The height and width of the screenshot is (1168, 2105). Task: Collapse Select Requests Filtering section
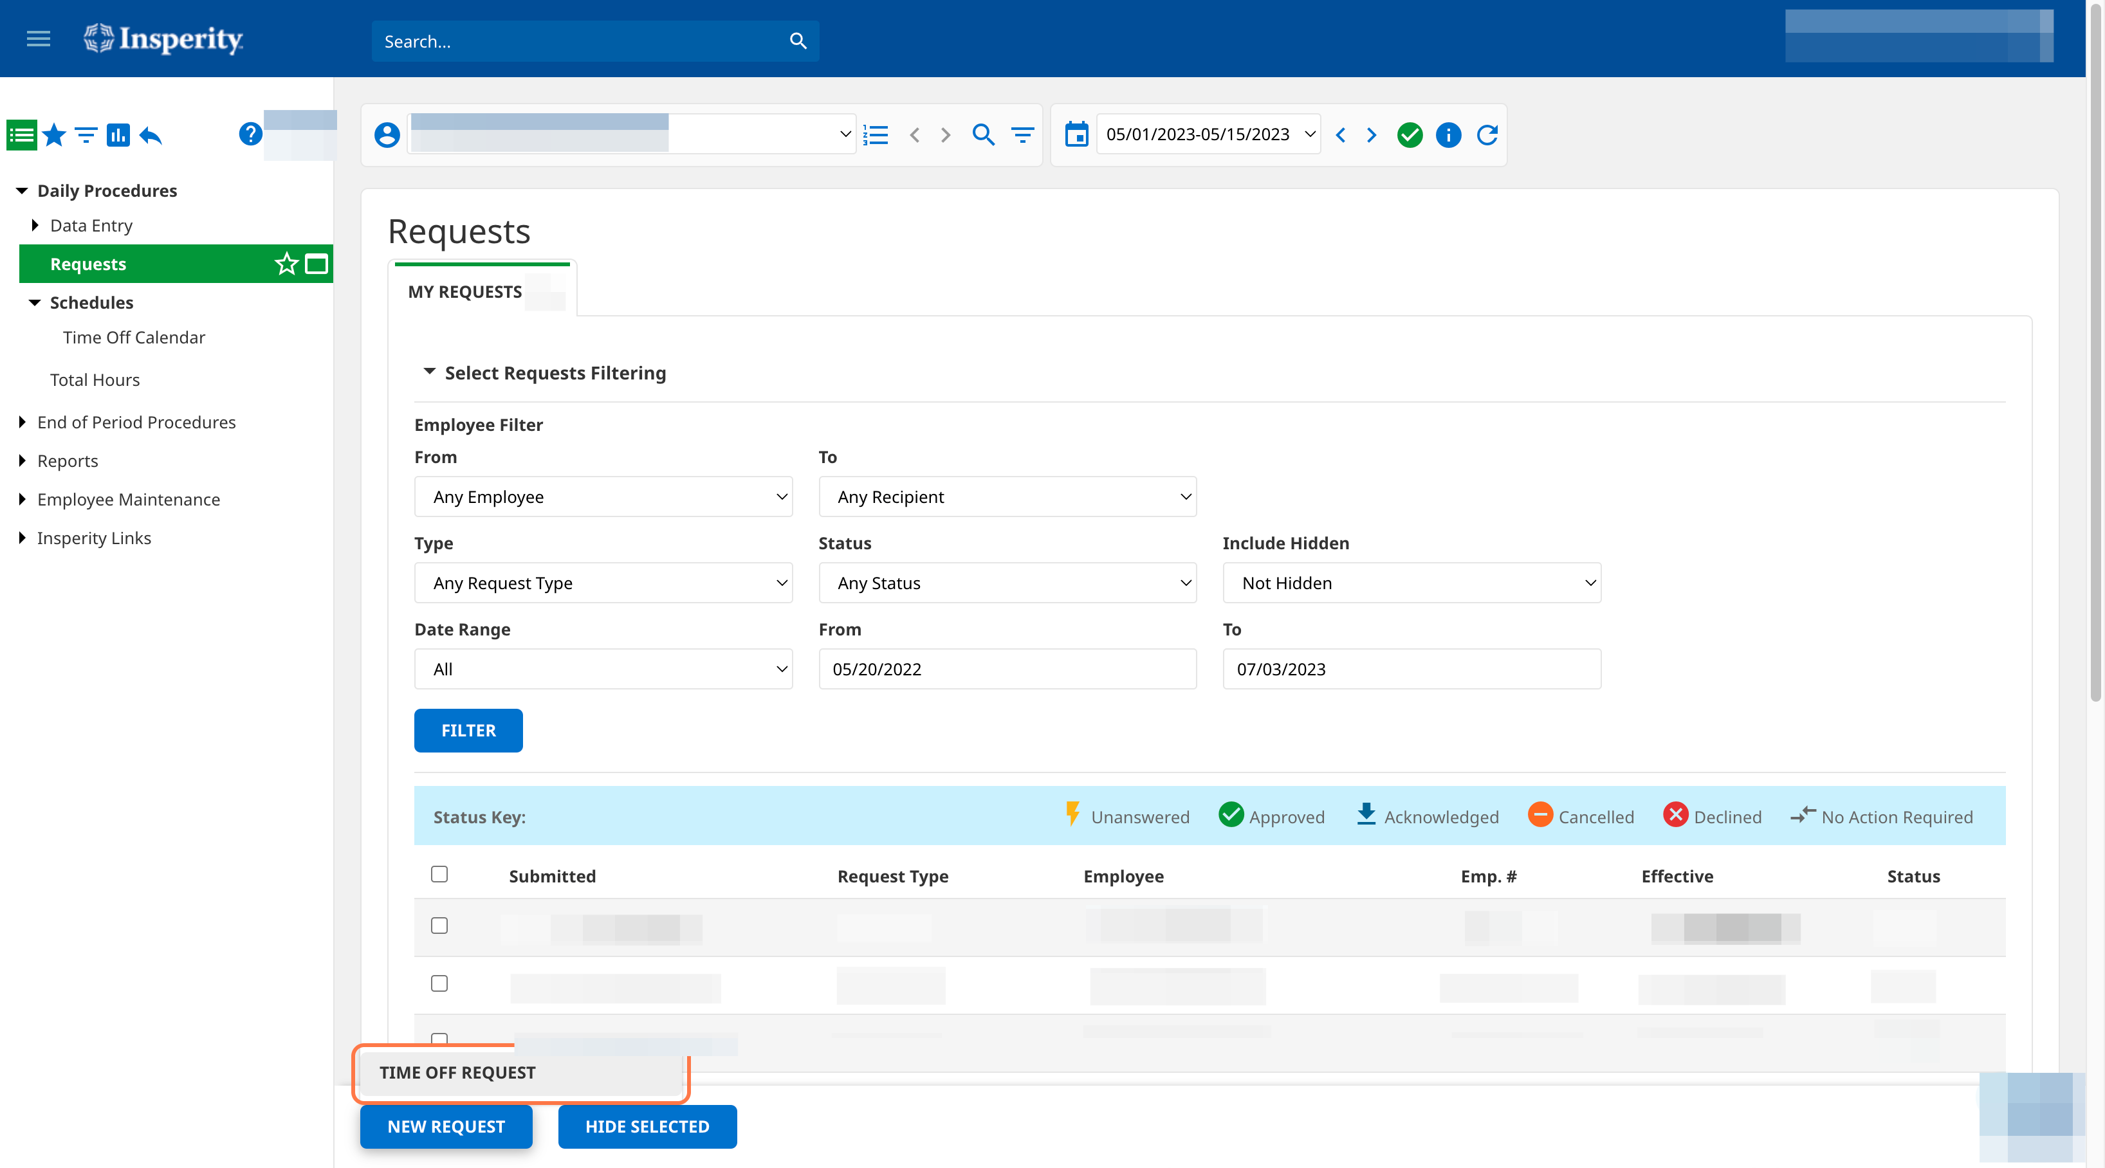[429, 372]
